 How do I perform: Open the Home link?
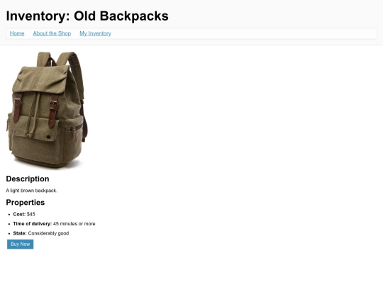17,33
